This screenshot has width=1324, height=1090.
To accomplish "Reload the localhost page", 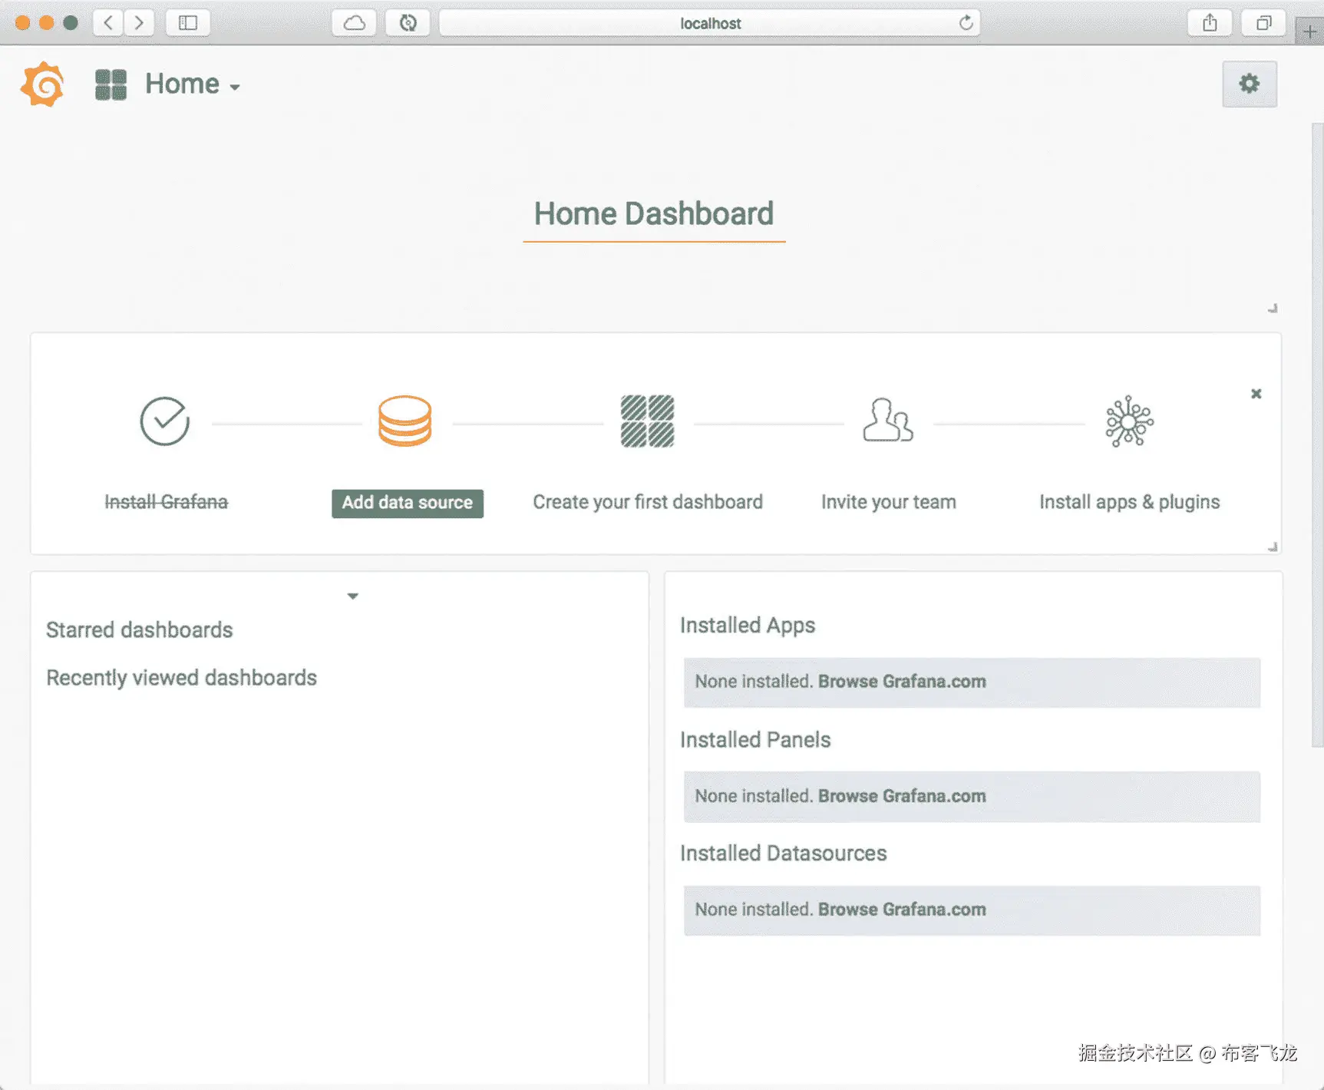I will click(966, 23).
